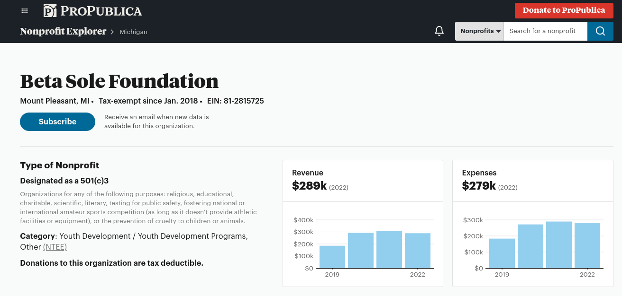Image resolution: width=622 pixels, height=296 pixels.
Task: Click the 2019 bar in Expenses chart
Action: pyautogui.click(x=502, y=253)
